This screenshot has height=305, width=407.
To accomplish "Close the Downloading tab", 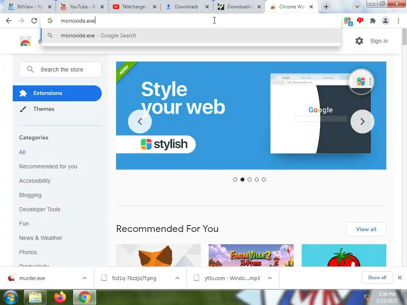I will (259, 7).
